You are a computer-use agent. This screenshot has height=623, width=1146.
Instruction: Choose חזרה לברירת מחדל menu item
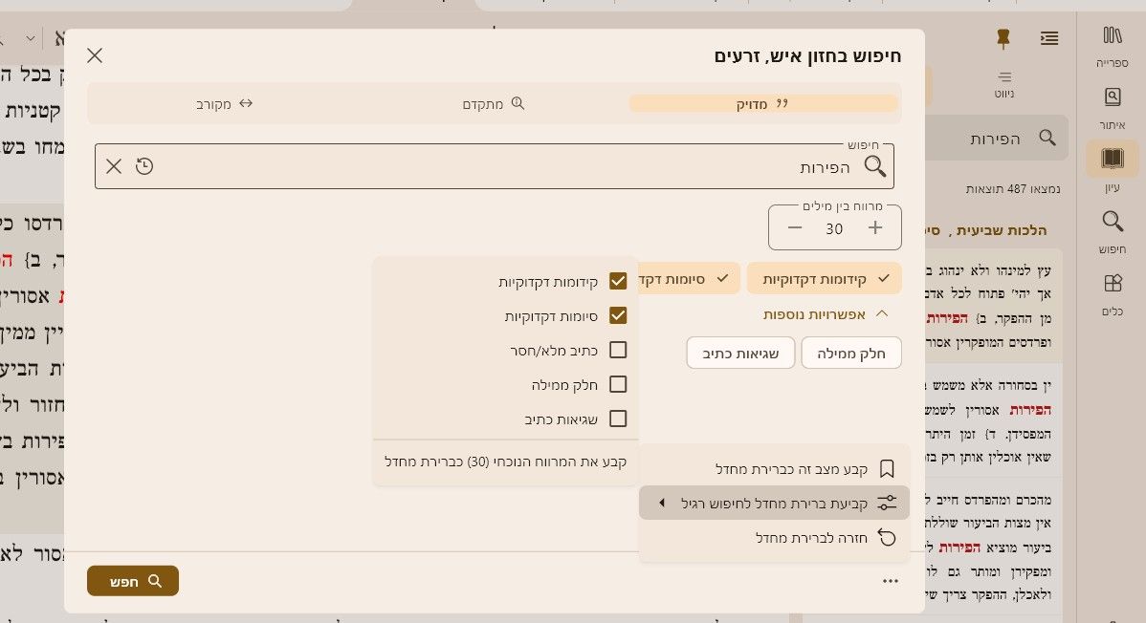point(774,538)
